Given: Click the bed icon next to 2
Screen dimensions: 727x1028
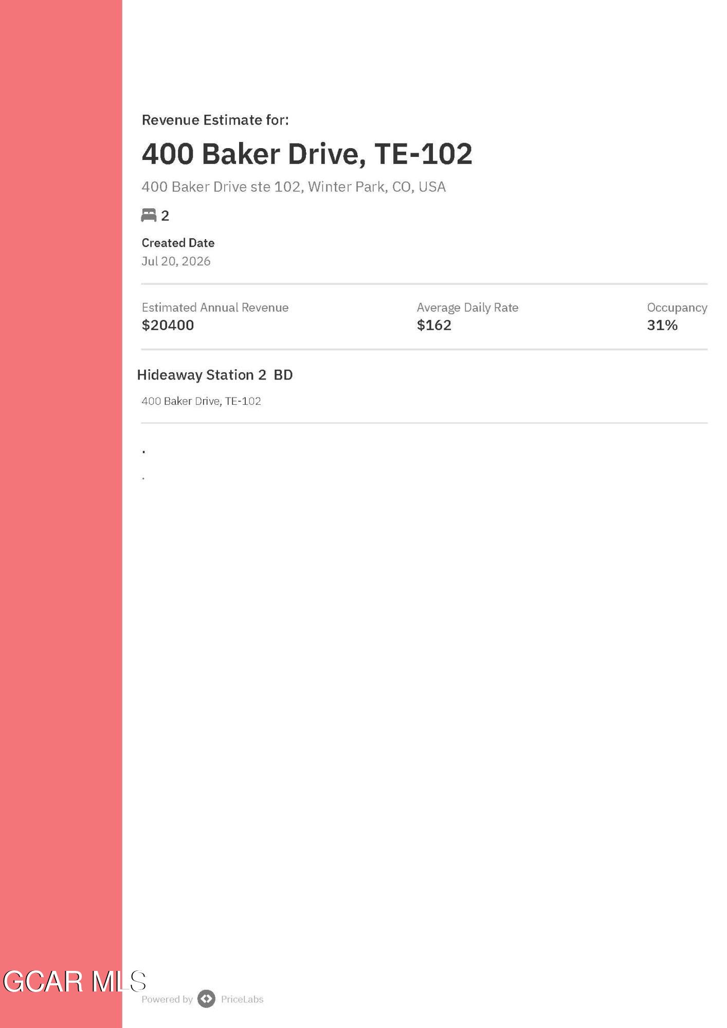Looking at the screenshot, I should click(149, 215).
